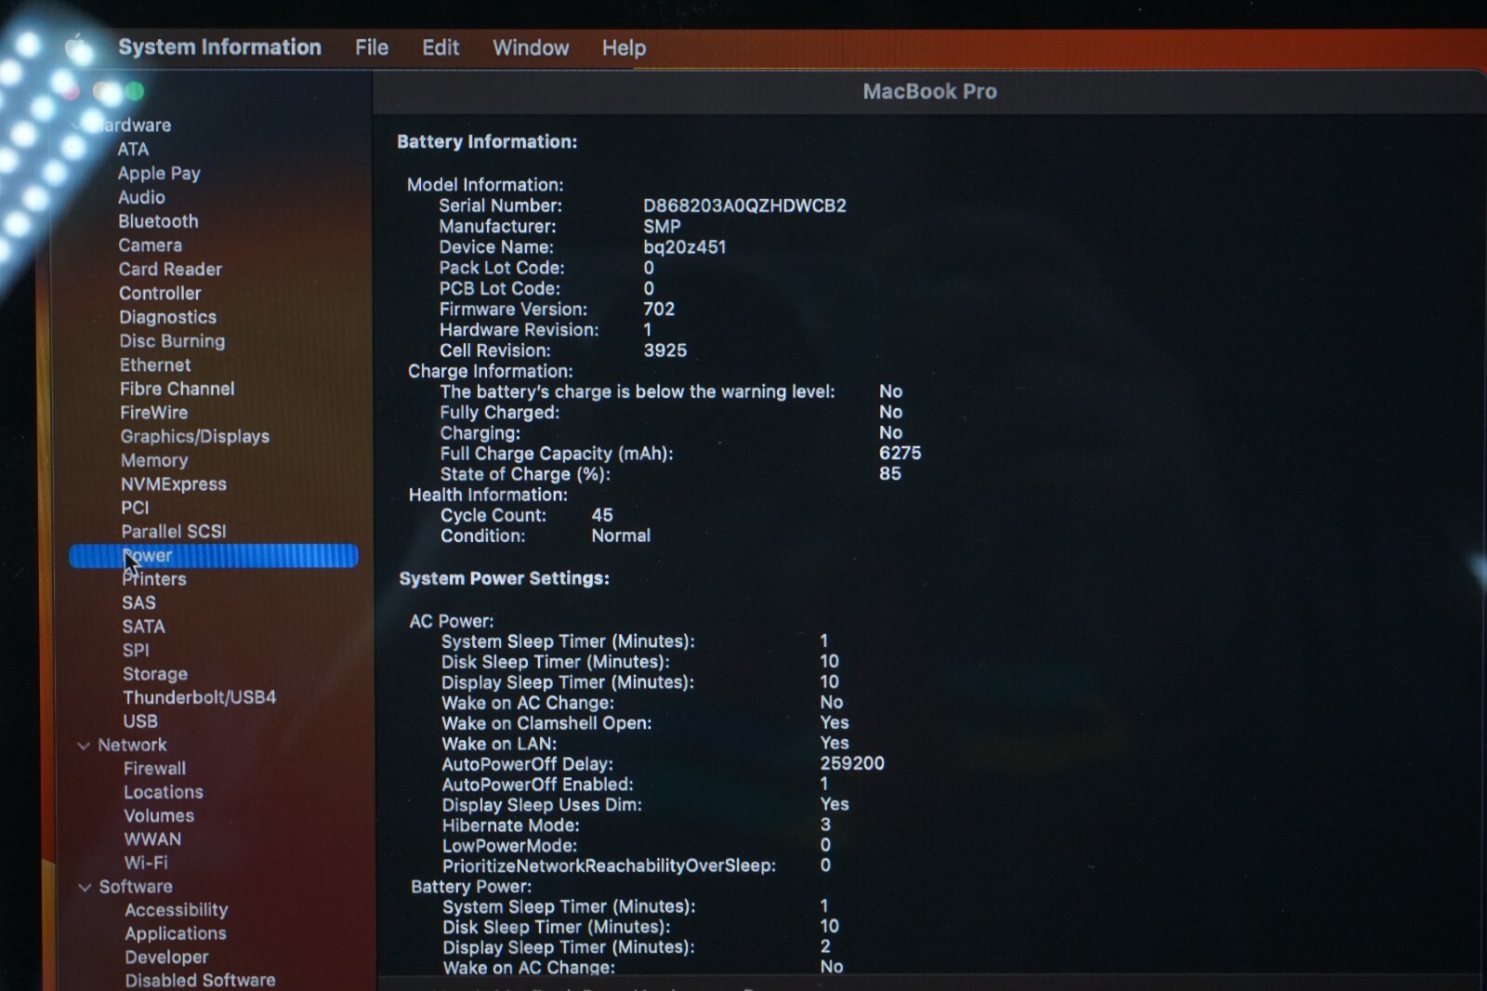The width and height of the screenshot is (1487, 991).
Task: Select Bluetooth in the sidebar
Action: pyautogui.click(x=158, y=221)
